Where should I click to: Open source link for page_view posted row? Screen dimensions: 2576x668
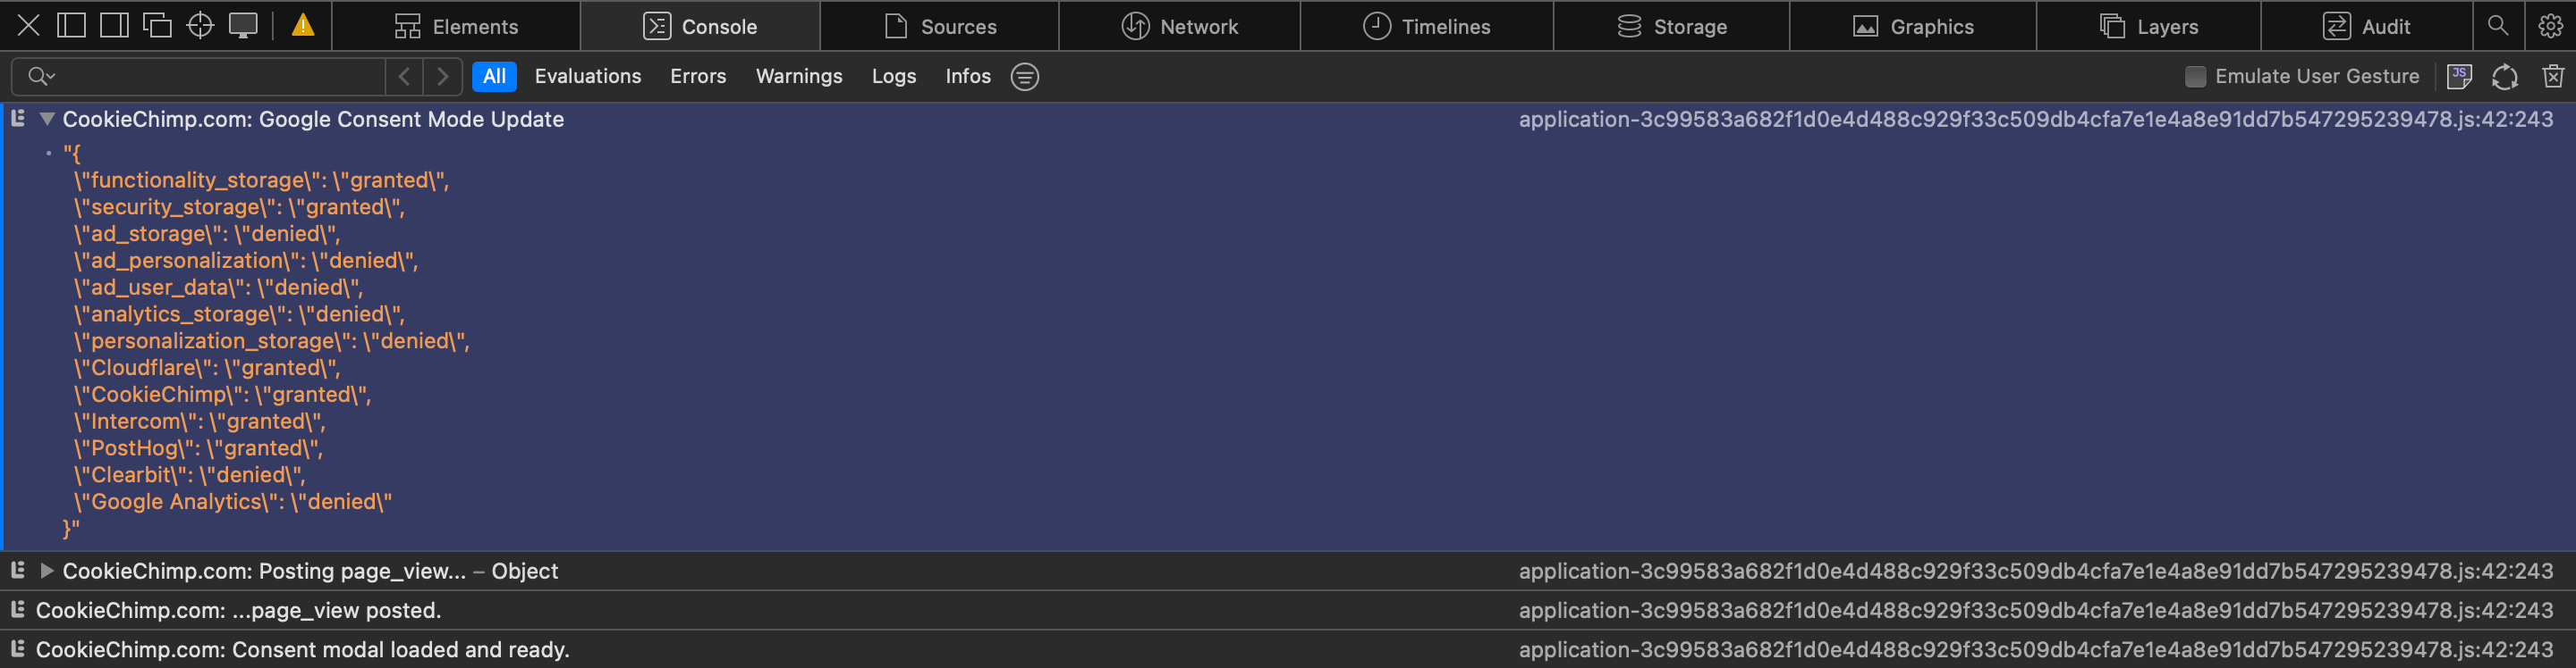click(x=2036, y=610)
